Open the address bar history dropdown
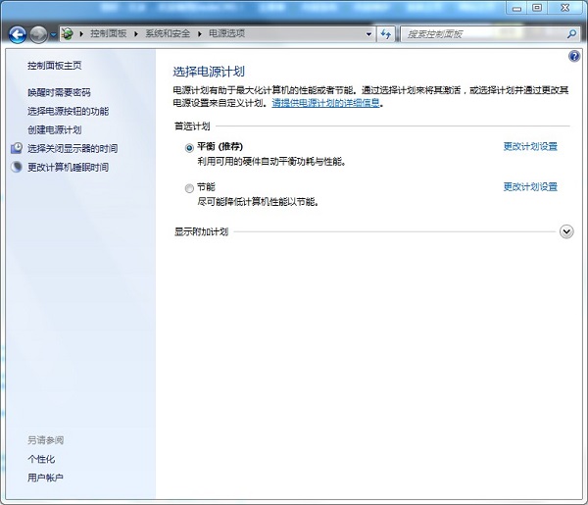Image resolution: width=588 pixels, height=505 pixels. pos(368,34)
